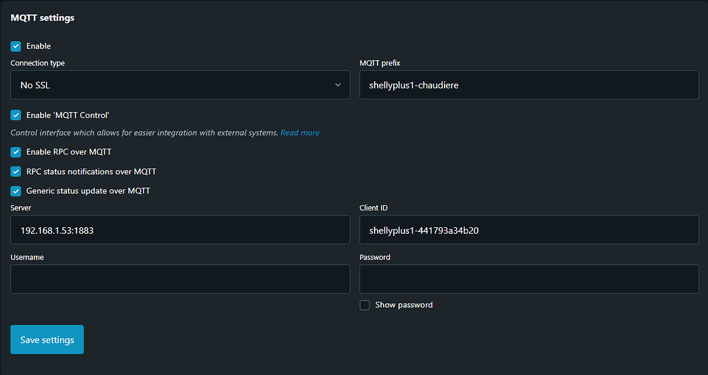Uncheck Enable RPC over MQTT
The width and height of the screenshot is (708, 375).
pyautogui.click(x=16, y=152)
